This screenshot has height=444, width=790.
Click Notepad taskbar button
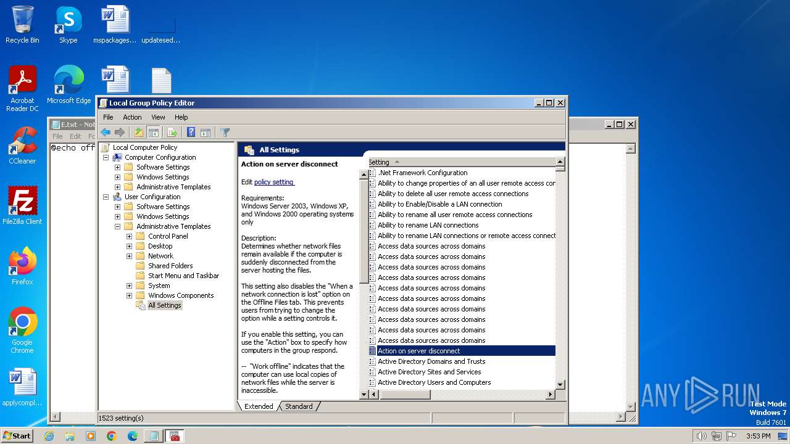point(153,436)
